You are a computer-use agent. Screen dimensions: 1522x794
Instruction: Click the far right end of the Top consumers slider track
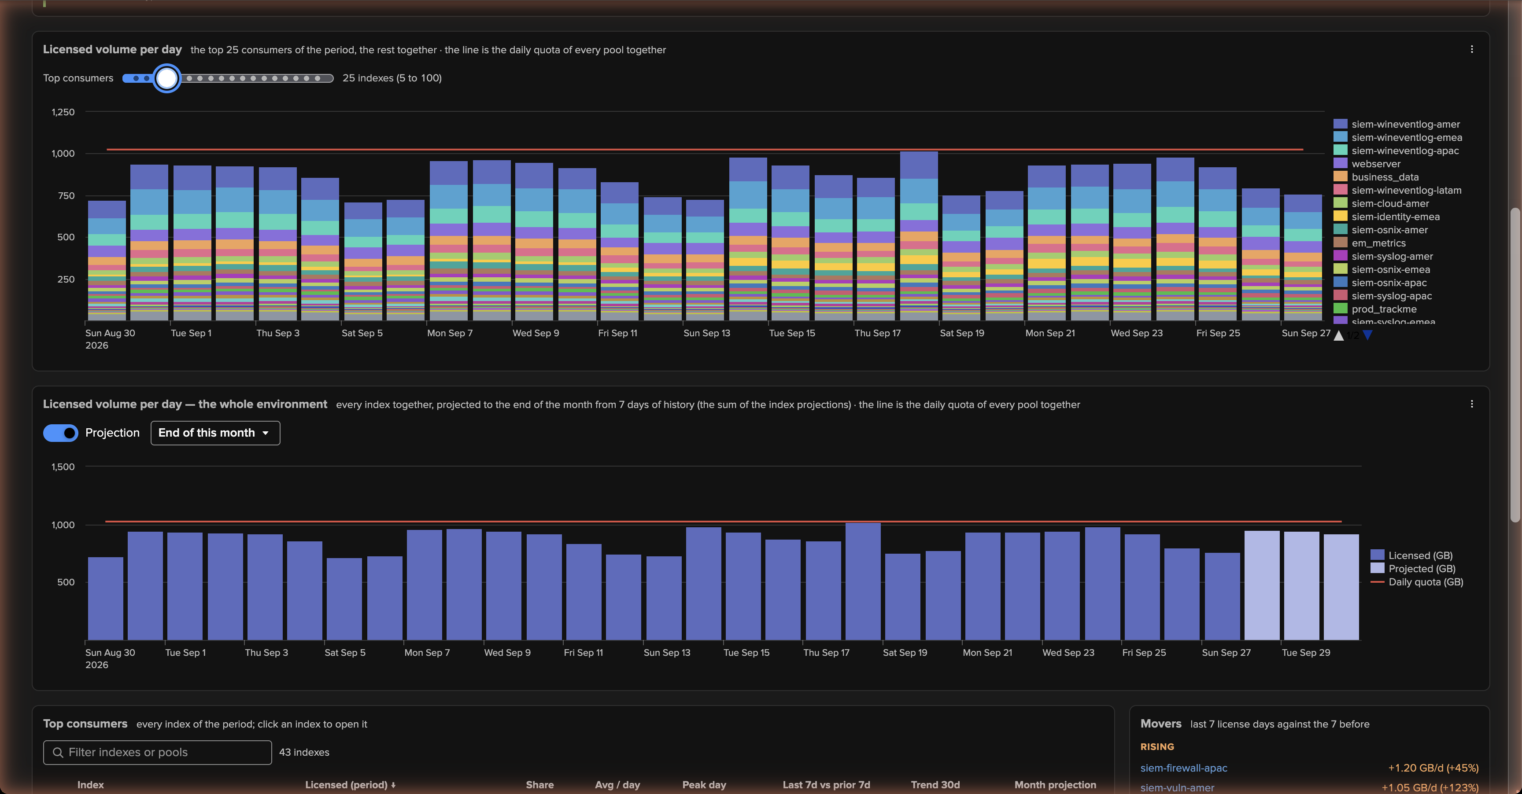[x=330, y=78]
